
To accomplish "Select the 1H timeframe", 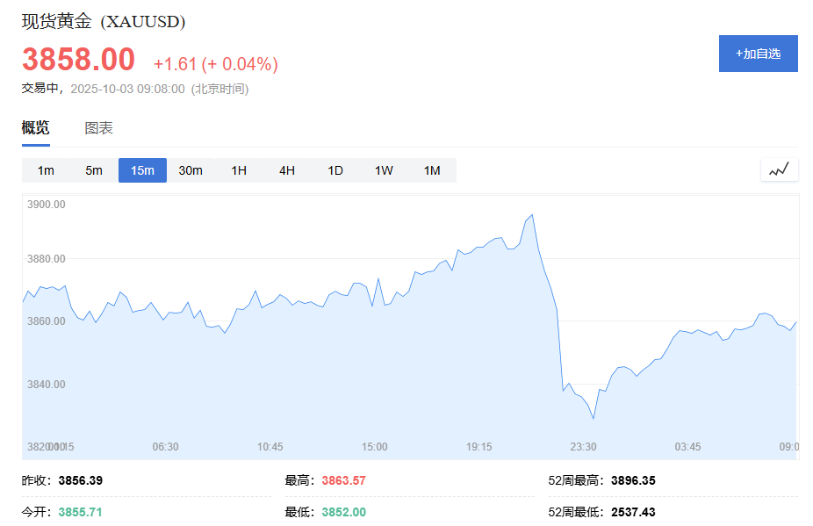I will [x=238, y=169].
